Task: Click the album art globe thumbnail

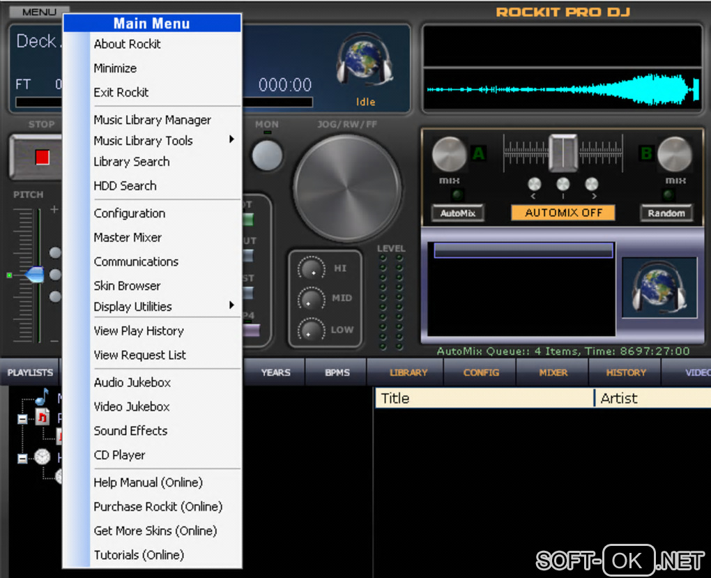Action: click(659, 287)
